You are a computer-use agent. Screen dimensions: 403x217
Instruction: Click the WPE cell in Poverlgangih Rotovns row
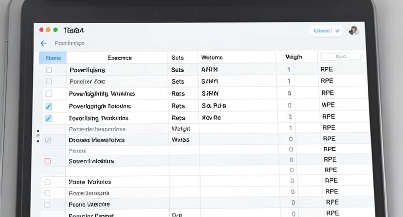pyautogui.click(x=328, y=105)
